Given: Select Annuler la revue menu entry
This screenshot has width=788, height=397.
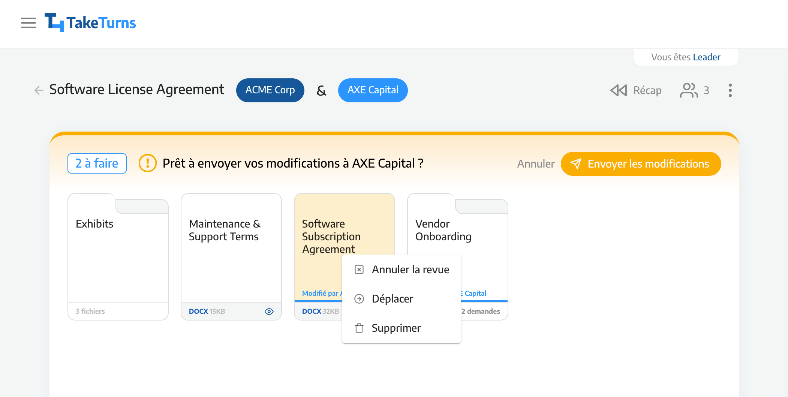Looking at the screenshot, I should [401, 270].
